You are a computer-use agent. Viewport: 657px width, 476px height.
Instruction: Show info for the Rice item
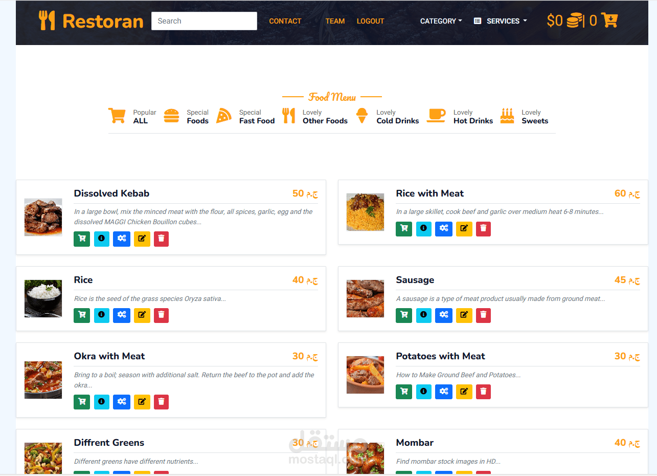(102, 315)
